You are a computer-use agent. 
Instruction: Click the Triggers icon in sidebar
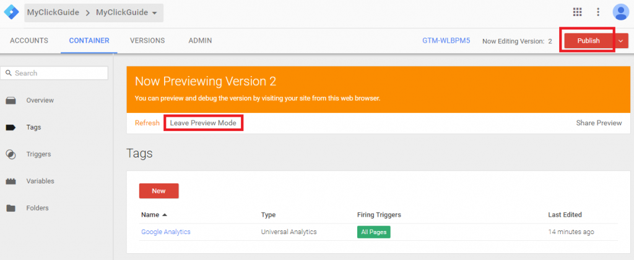(x=11, y=154)
